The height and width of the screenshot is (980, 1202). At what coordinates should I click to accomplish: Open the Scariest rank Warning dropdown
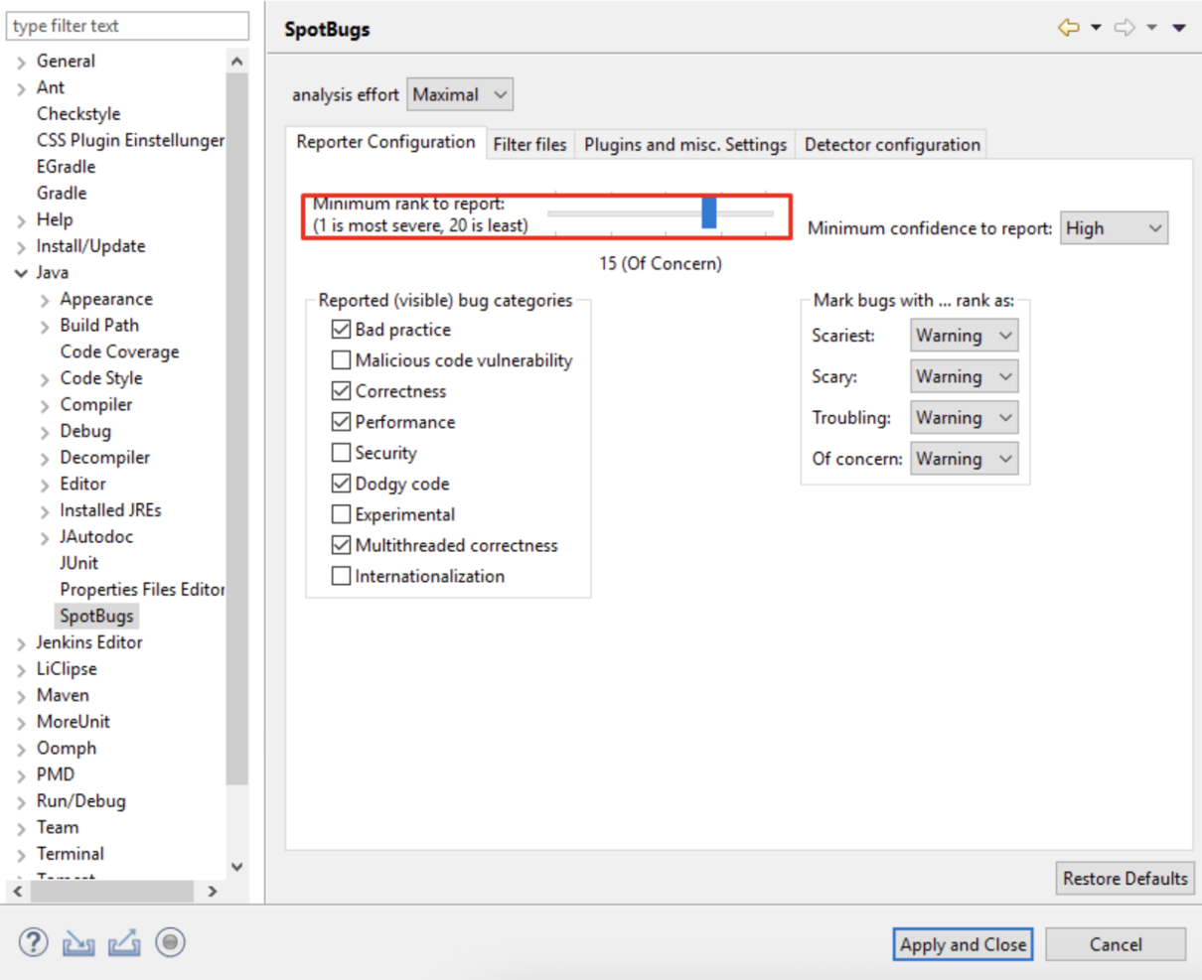(964, 335)
